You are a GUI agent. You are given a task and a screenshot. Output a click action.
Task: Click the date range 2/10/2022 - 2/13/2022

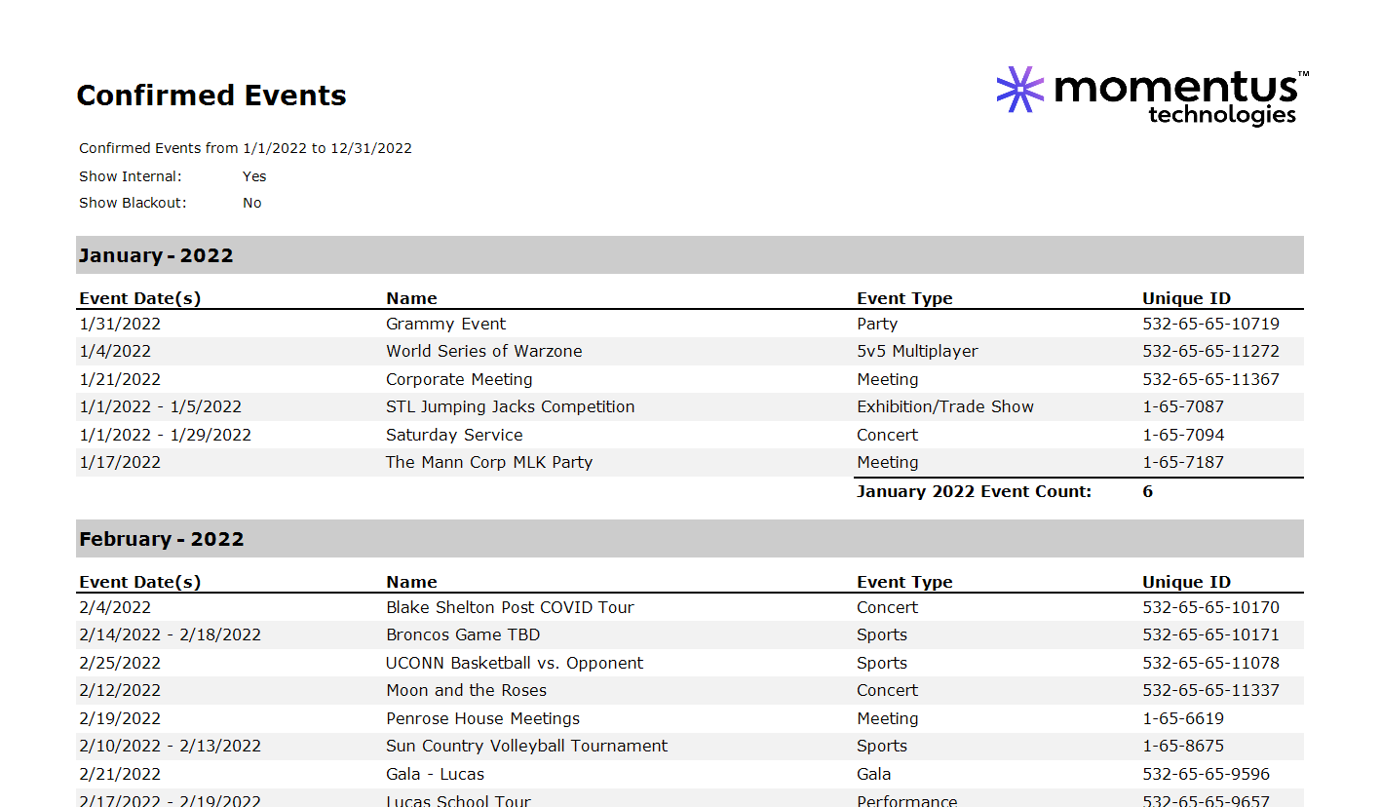(171, 746)
